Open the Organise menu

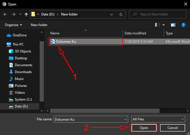point(13,25)
